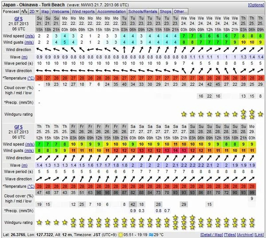Click the sunrise-sunset time 05:51 - 19:19
The image size is (266, 238).
[135, 235]
